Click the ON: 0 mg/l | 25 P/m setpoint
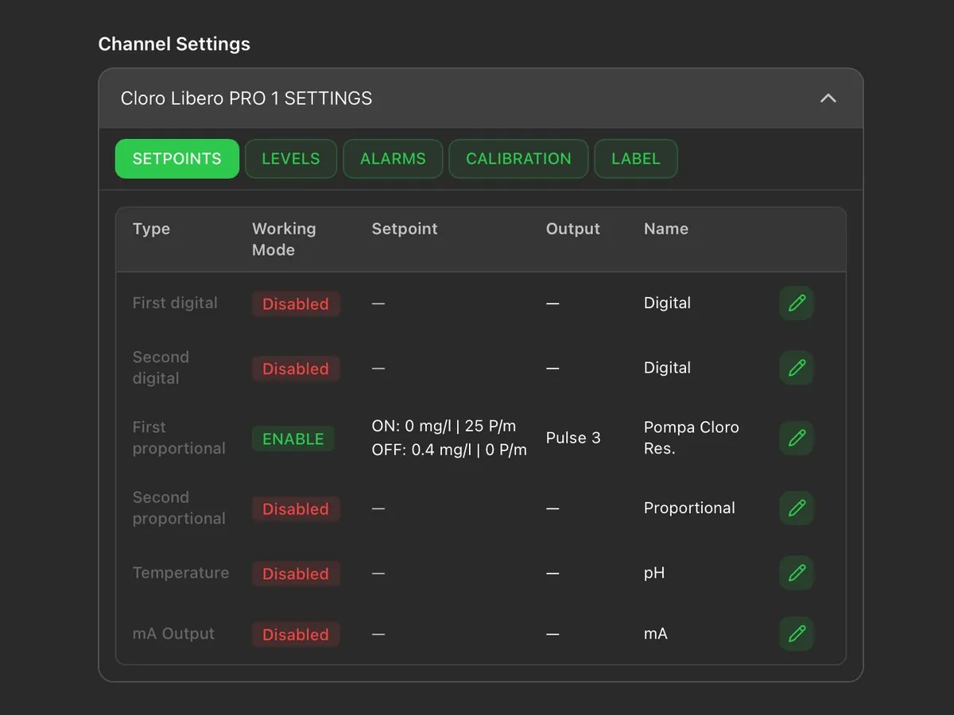The width and height of the screenshot is (954, 715). tap(444, 426)
